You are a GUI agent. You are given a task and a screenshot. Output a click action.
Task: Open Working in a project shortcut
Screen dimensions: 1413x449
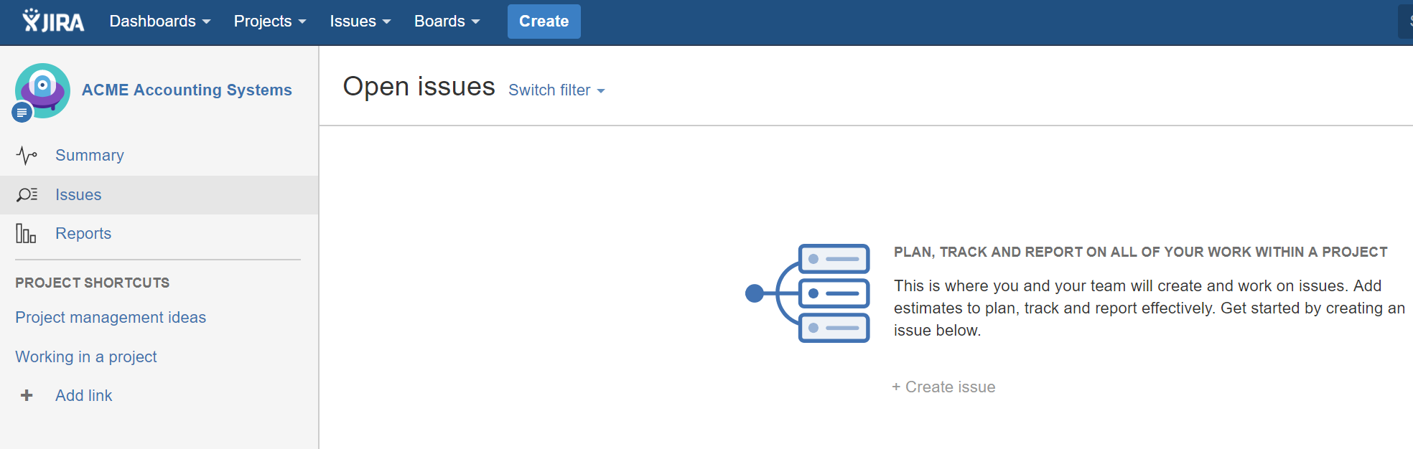(x=86, y=357)
